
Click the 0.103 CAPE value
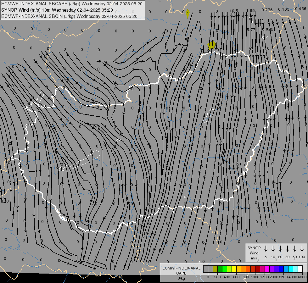[x=284, y=9]
